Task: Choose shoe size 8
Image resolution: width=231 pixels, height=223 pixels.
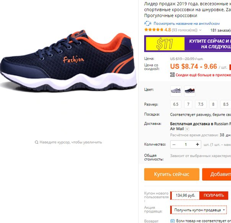Action: click(213, 104)
